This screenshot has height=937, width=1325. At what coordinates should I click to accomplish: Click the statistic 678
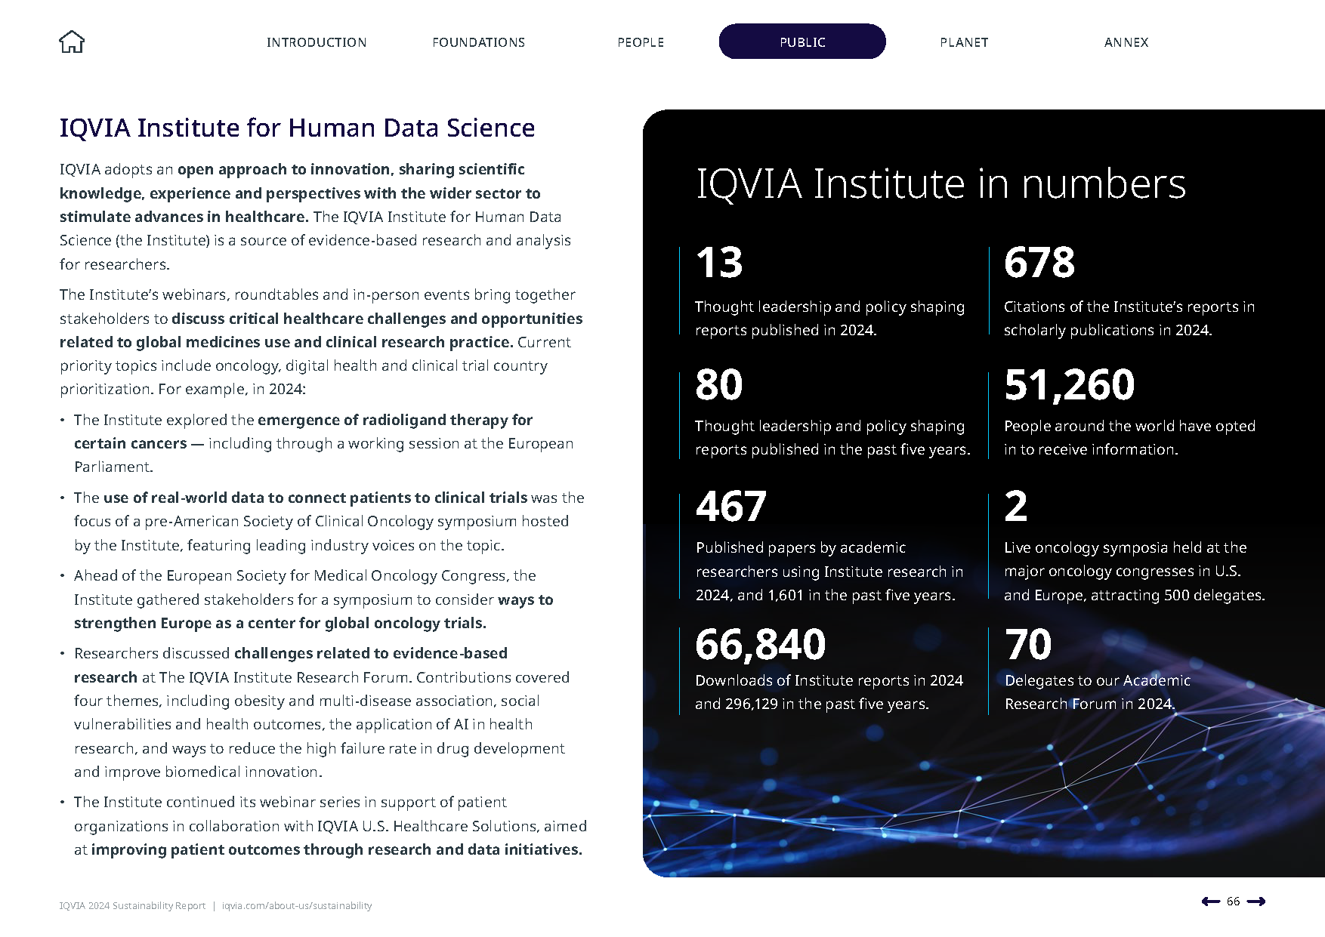coord(1039,263)
